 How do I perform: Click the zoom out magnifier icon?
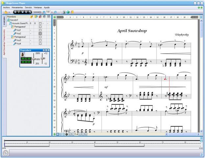coord(55,12)
